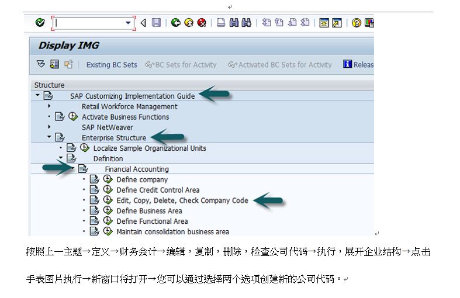The width and height of the screenshot is (460, 298).
Task: Select Define company text
Action: click(x=142, y=179)
